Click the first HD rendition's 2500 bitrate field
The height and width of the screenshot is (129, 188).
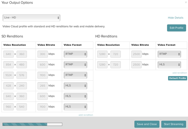coord(137,54)
